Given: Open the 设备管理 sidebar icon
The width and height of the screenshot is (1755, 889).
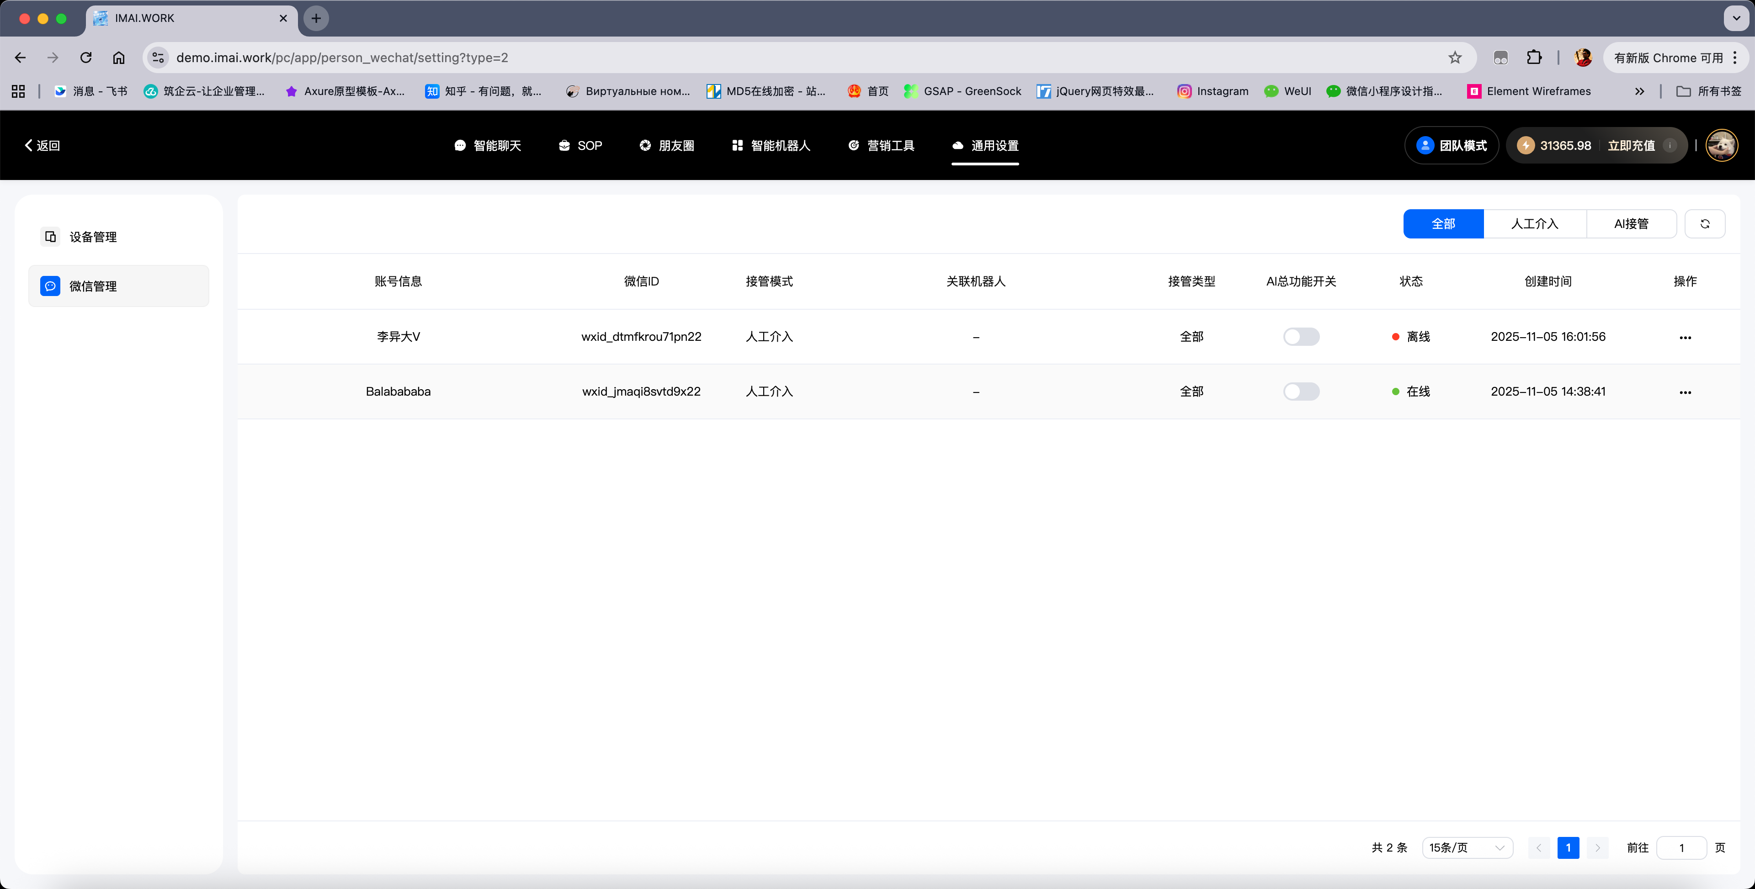Looking at the screenshot, I should pos(50,236).
